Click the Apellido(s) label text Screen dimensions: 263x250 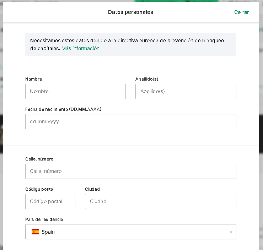[x=147, y=79]
